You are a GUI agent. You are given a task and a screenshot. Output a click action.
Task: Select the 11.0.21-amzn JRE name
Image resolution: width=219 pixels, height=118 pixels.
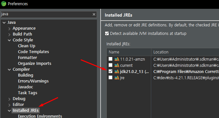[133, 59]
